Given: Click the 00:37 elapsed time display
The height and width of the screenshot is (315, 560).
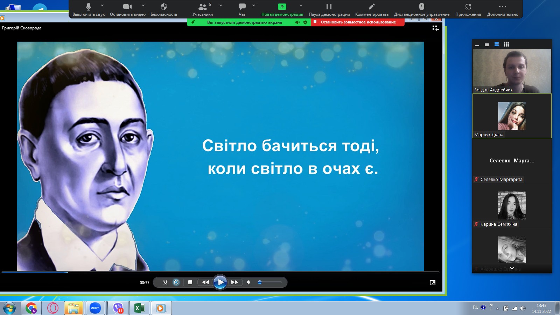Looking at the screenshot, I should click(x=145, y=282).
